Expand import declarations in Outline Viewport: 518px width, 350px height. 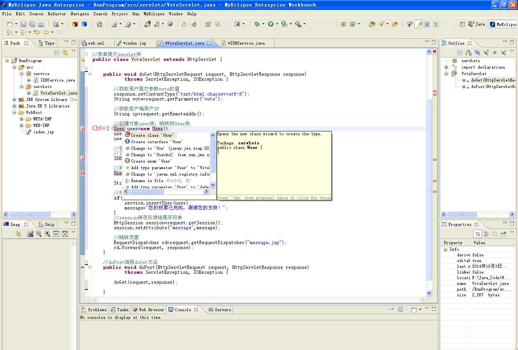tap(446, 67)
